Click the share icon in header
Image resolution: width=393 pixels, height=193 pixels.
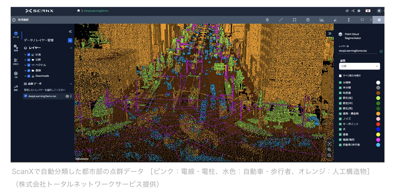click(353, 11)
